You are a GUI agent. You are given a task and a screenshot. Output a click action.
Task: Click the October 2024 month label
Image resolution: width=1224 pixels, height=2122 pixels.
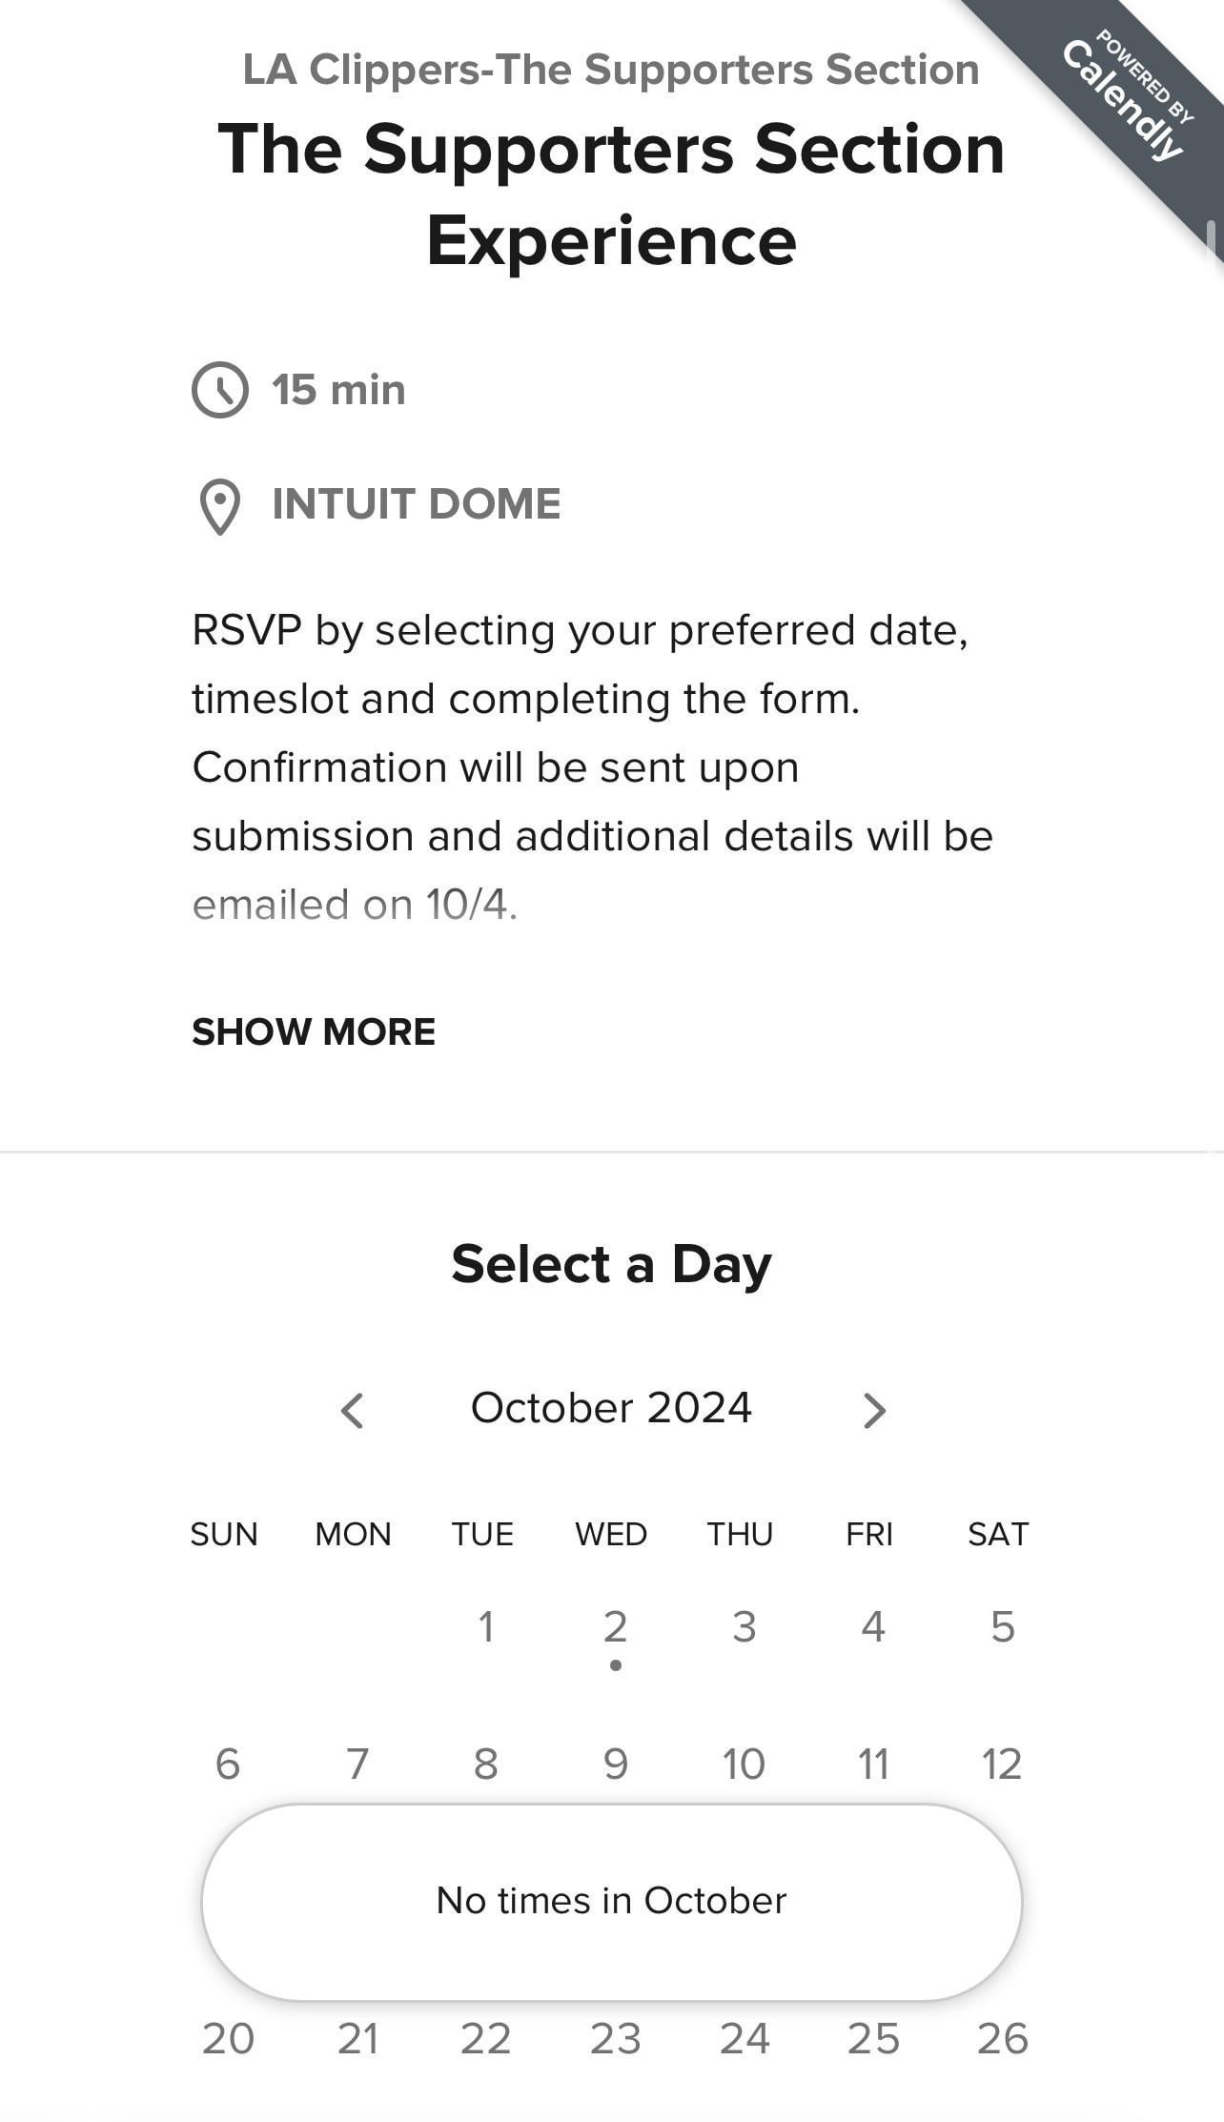pyautogui.click(x=611, y=1408)
